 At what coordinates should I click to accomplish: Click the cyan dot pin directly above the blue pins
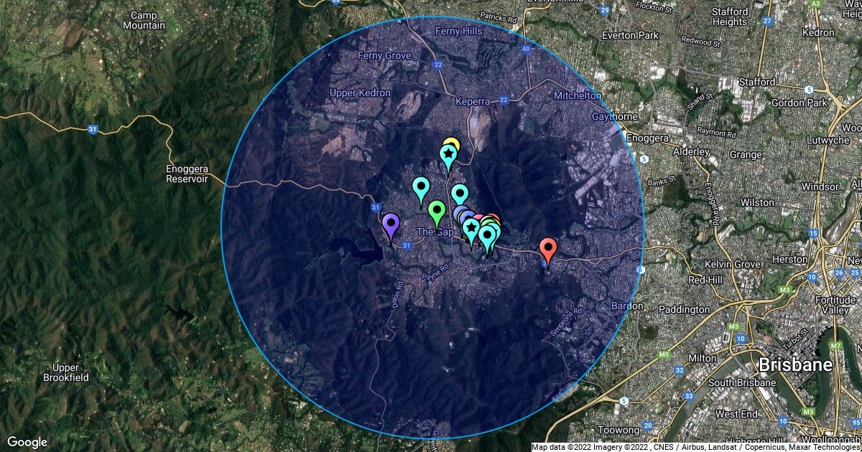[459, 194]
